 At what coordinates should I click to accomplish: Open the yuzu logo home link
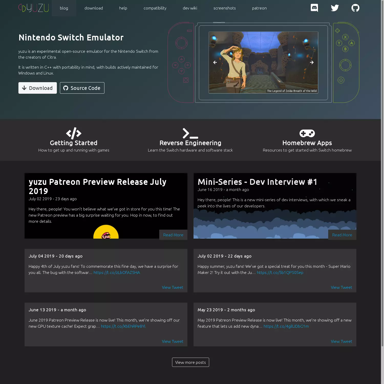click(34, 8)
